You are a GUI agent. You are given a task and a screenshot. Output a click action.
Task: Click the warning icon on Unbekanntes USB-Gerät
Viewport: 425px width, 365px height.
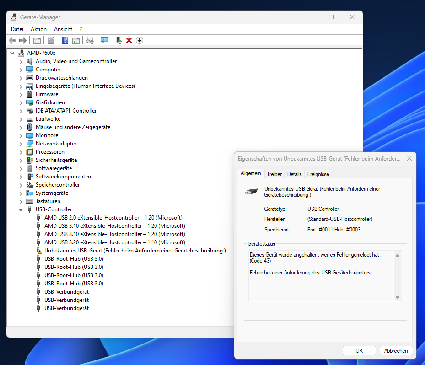coord(39,251)
